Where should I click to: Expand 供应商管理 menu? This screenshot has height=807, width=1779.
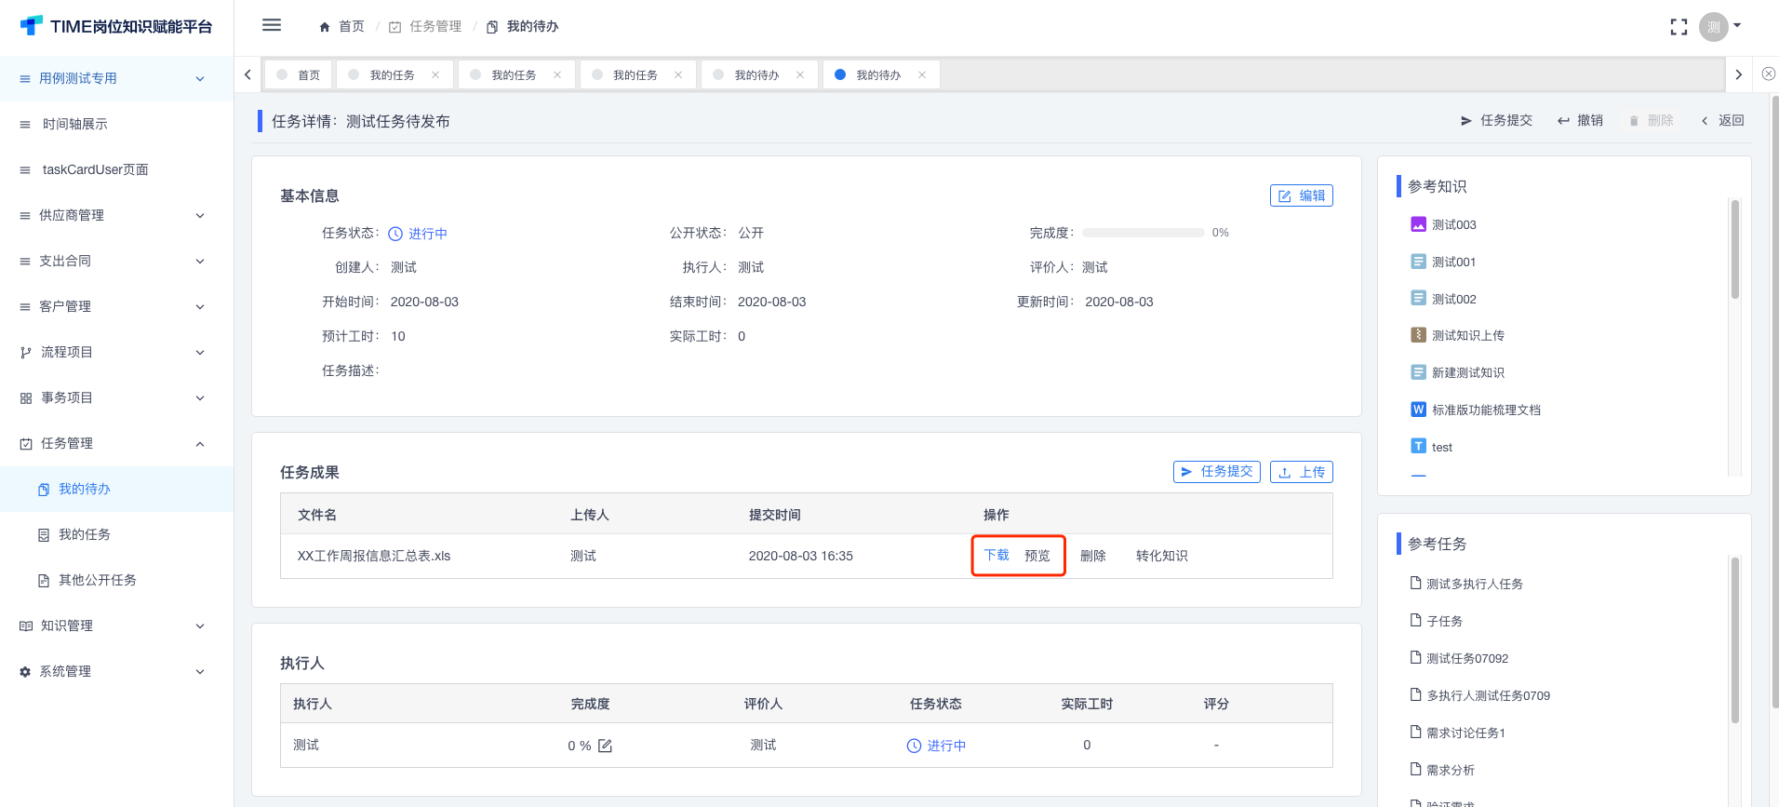tap(116, 215)
